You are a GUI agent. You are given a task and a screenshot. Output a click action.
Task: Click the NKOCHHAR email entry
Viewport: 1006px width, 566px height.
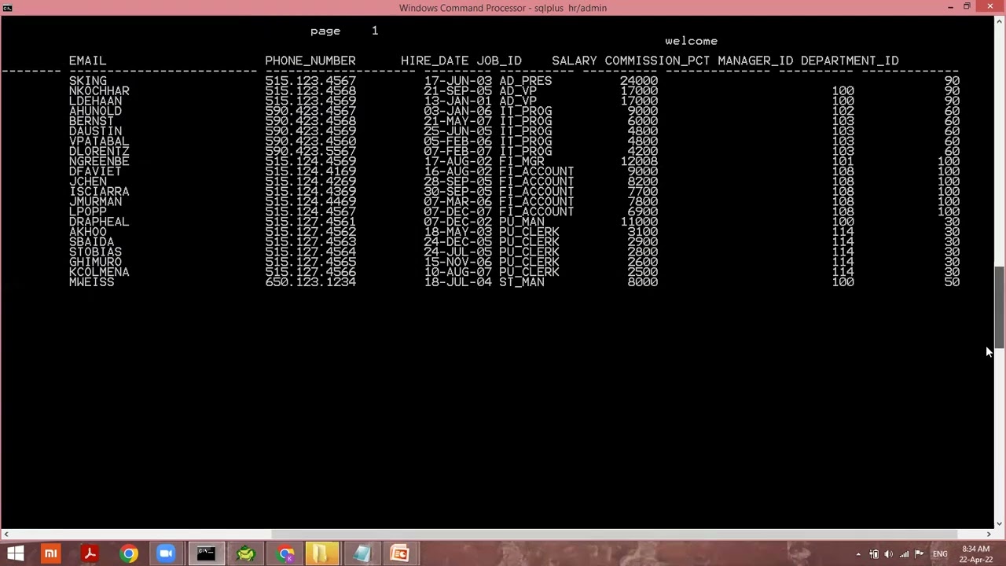pyautogui.click(x=99, y=91)
